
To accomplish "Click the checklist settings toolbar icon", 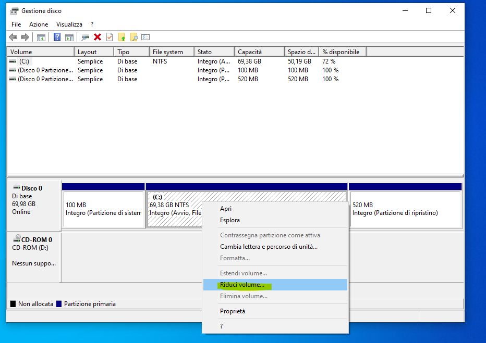I will pyautogui.click(x=145, y=37).
